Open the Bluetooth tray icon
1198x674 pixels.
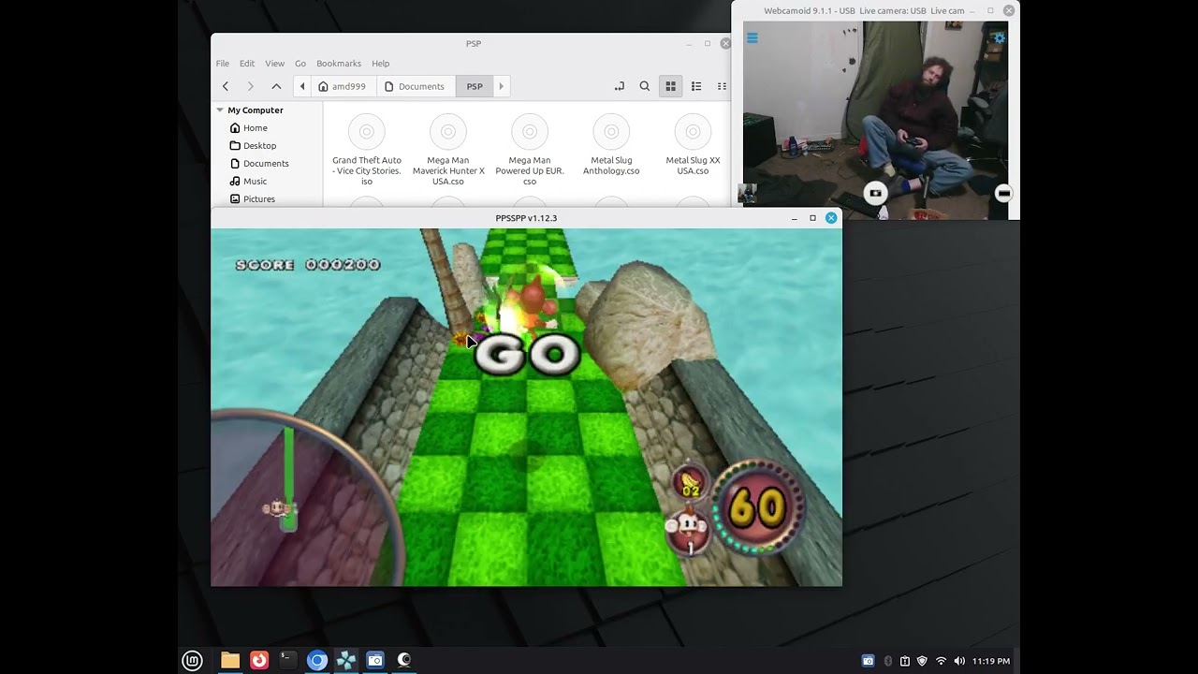click(888, 661)
